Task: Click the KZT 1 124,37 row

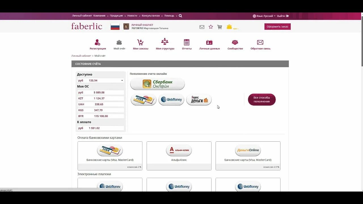Action: pyautogui.click(x=101, y=98)
